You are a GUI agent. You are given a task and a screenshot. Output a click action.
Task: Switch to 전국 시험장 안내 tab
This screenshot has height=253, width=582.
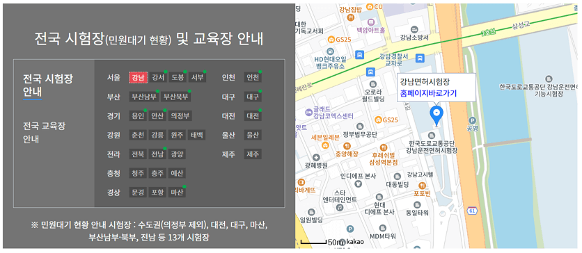pyautogui.click(x=48, y=85)
